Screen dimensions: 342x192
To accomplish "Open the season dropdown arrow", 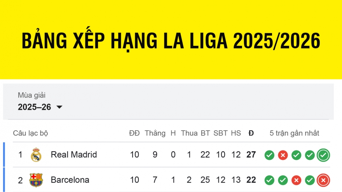I will pos(59,107).
